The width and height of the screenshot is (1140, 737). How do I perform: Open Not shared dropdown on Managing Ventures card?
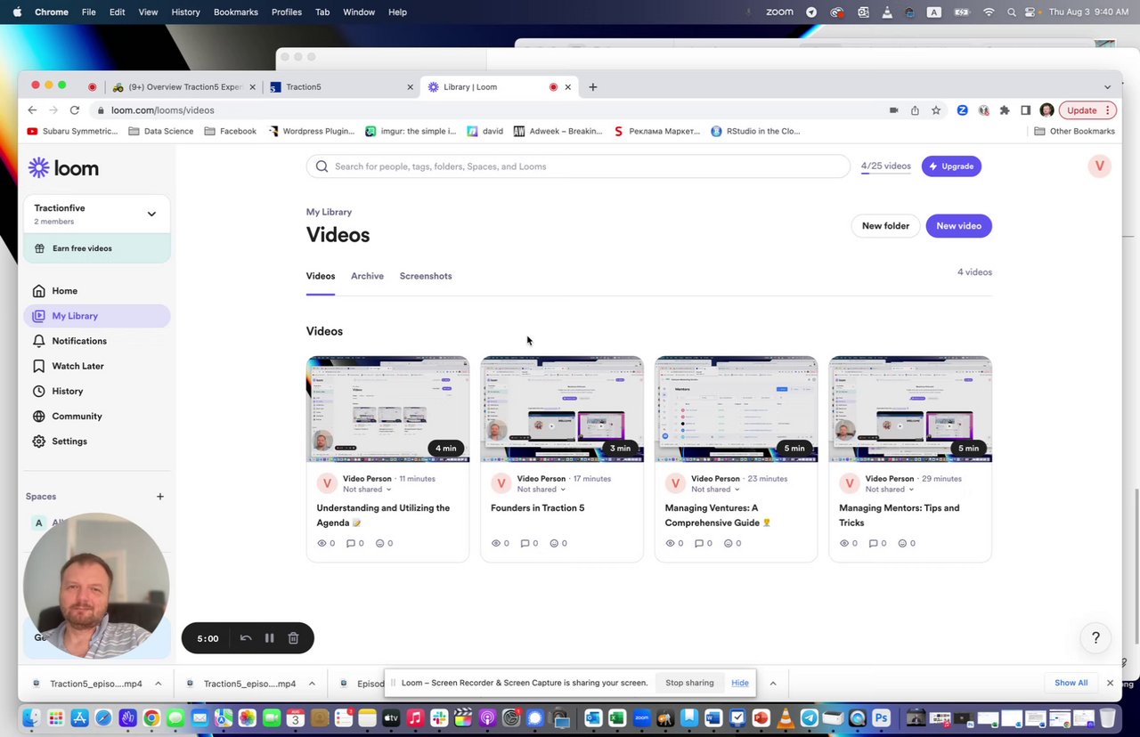point(715,490)
